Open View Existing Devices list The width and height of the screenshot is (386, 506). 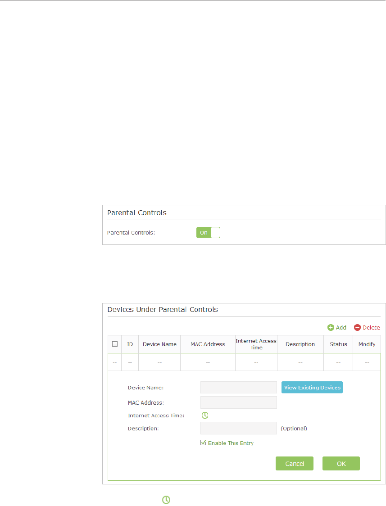click(x=312, y=387)
